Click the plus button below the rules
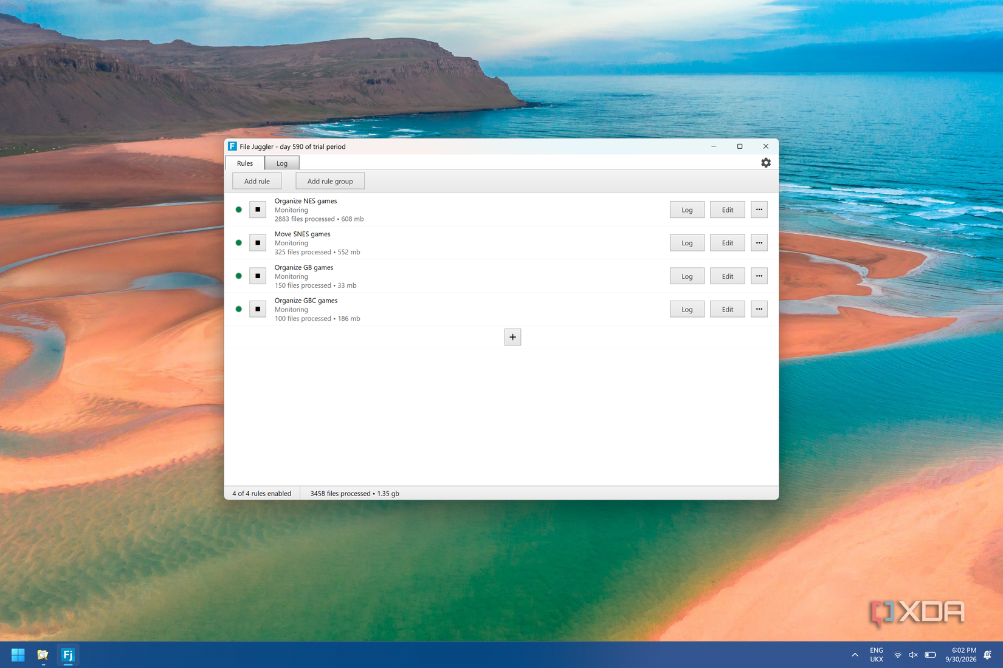Screen dimensions: 1003x668 pyautogui.click(x=512, y=337)
